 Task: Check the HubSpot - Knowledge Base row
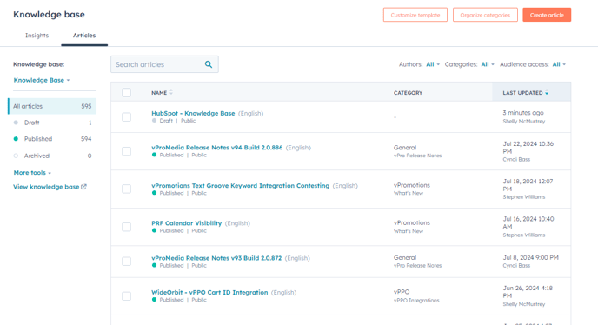(126, 116)
